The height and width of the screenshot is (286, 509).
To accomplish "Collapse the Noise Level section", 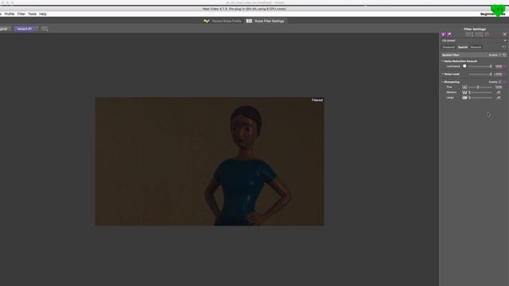I will [x=442, y=74].
